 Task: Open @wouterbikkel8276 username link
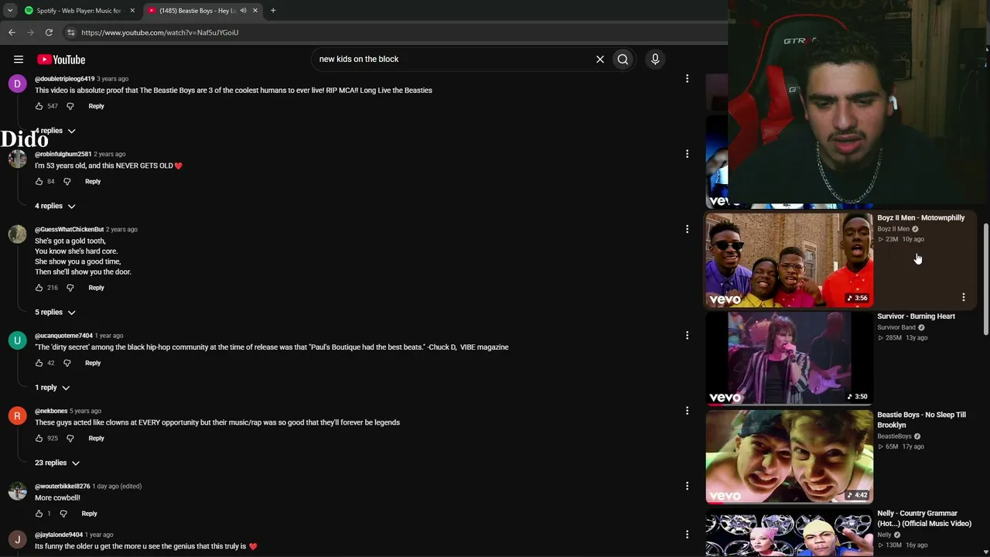tap(62, 487)
